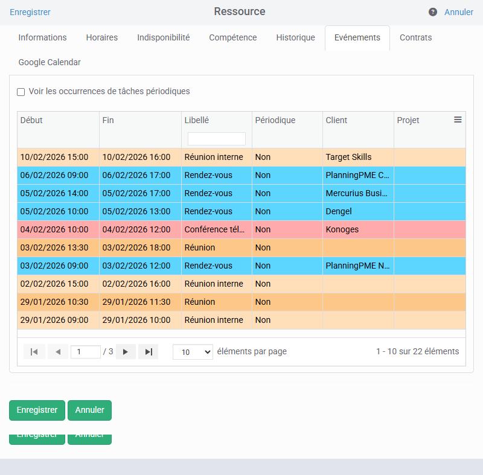Open the help question mark icon
Screen dimensions: 483x475
click(x=432, y=12)
